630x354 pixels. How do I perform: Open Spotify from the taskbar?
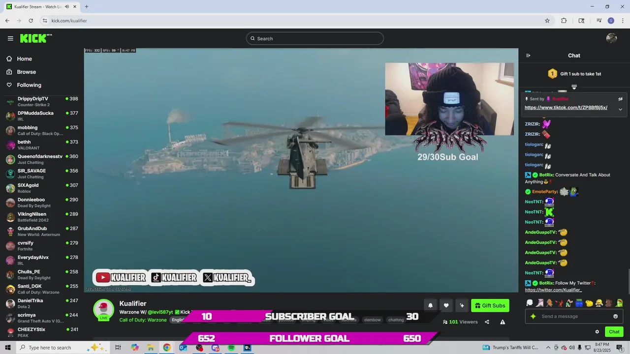231,348
